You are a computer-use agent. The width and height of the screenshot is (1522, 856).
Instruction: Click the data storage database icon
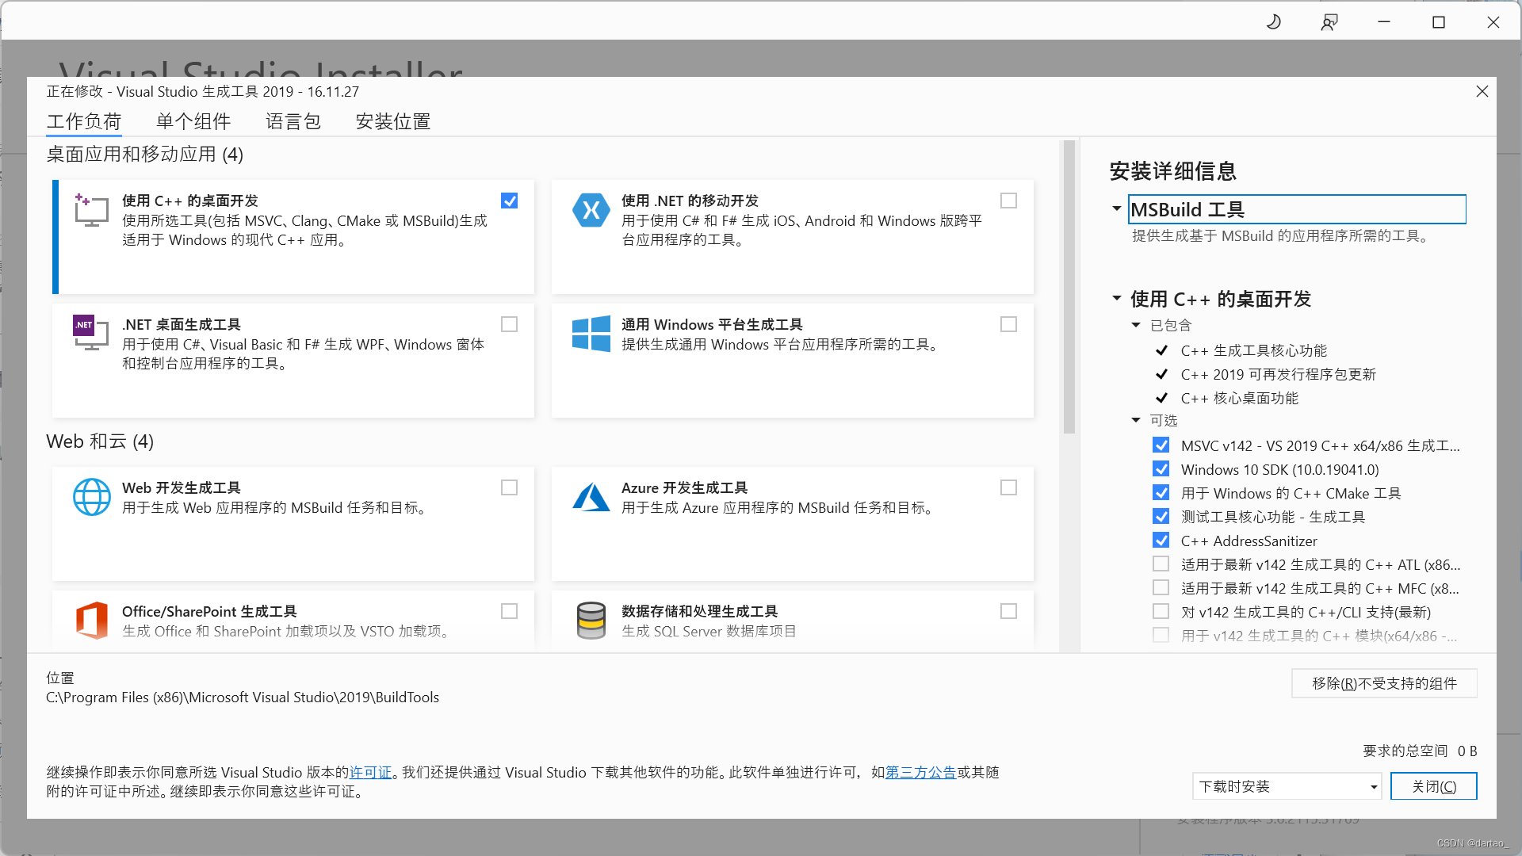coord(591,620)
